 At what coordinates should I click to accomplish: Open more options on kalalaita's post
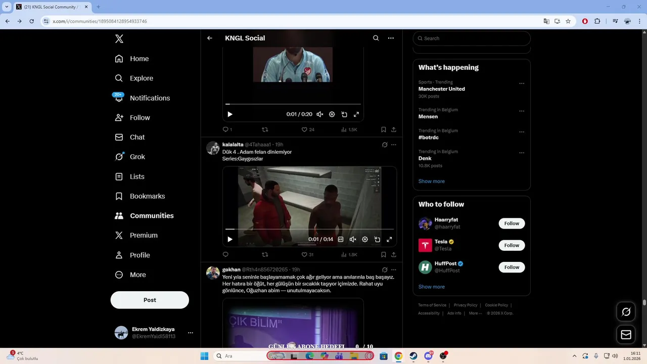[x=394, y=145]
